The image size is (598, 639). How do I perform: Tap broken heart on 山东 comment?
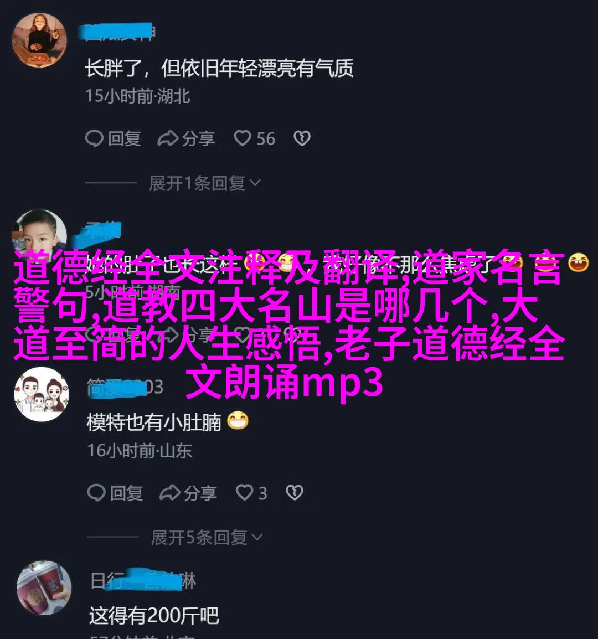[x=295, y=493]
